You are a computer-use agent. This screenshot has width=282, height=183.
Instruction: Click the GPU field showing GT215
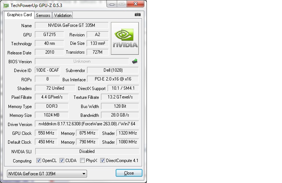[50, 35]
